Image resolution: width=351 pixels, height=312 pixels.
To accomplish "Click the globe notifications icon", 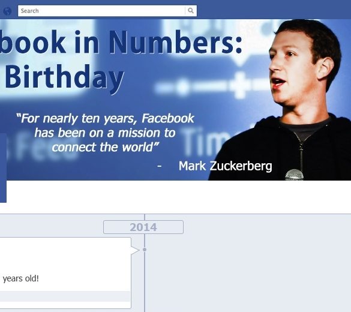I will coord(7,11).
